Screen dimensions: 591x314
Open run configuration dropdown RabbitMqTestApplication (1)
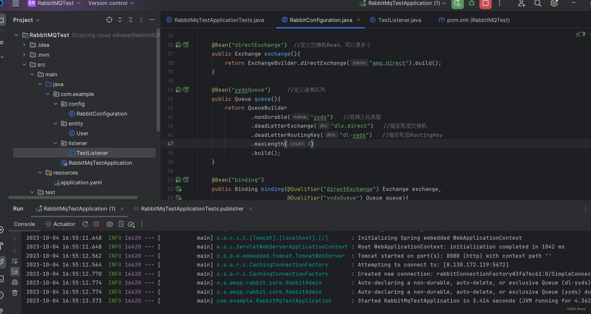pyautogui.click(x=403, y=3)
